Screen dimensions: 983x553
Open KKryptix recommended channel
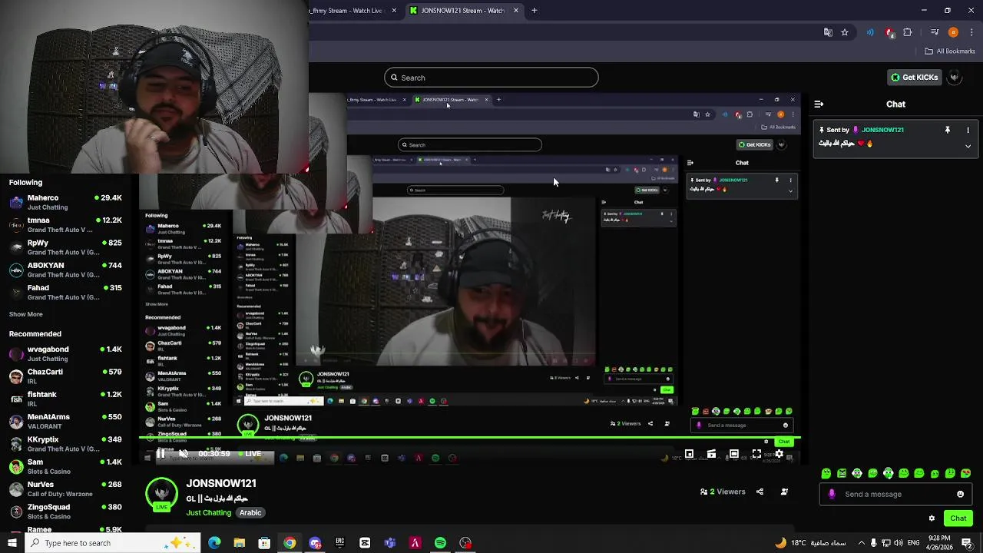65,443
